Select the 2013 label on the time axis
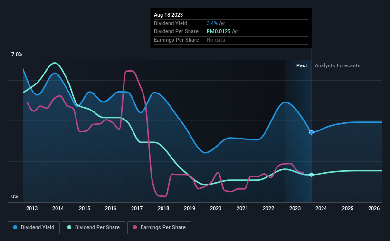 coord(32,208)
